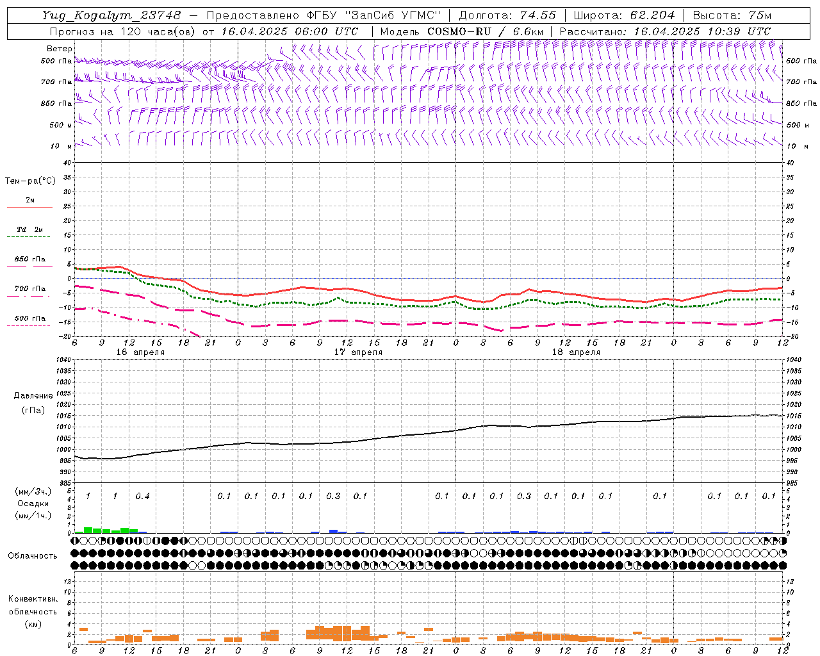Click the Td 2м legend entry
The image size is (820, 656).
pyautogui.click(x=30, y=229)
